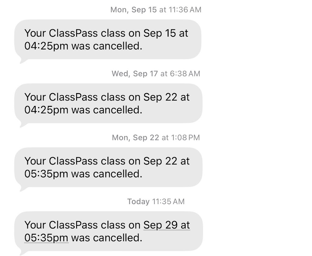Select the message bubble received Mon, Sep 15
The height and width of the screenshot is (256, 312).
point(108,40)
